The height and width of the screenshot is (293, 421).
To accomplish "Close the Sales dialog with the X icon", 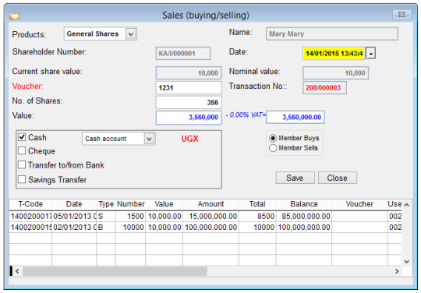I will [x=402, y=15].
